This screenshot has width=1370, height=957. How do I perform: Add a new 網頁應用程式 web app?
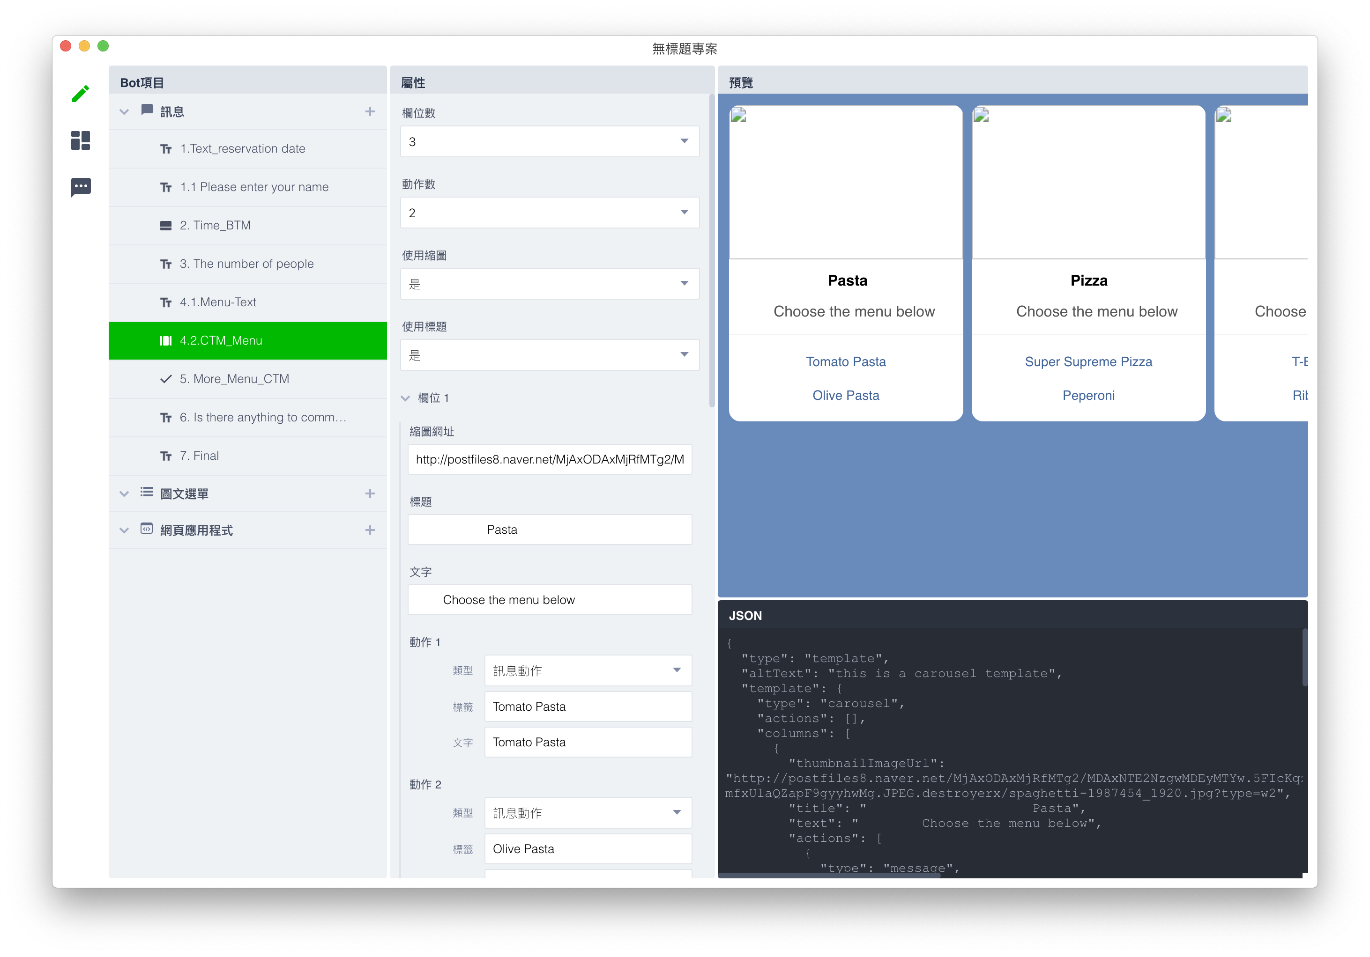pyautogui.click(x=370, y=530)
